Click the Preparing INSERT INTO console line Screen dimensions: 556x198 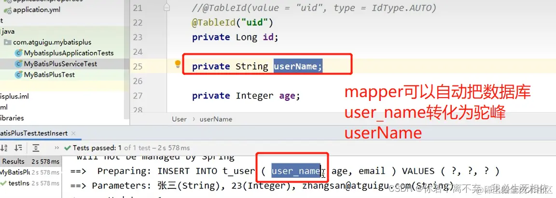285,171
